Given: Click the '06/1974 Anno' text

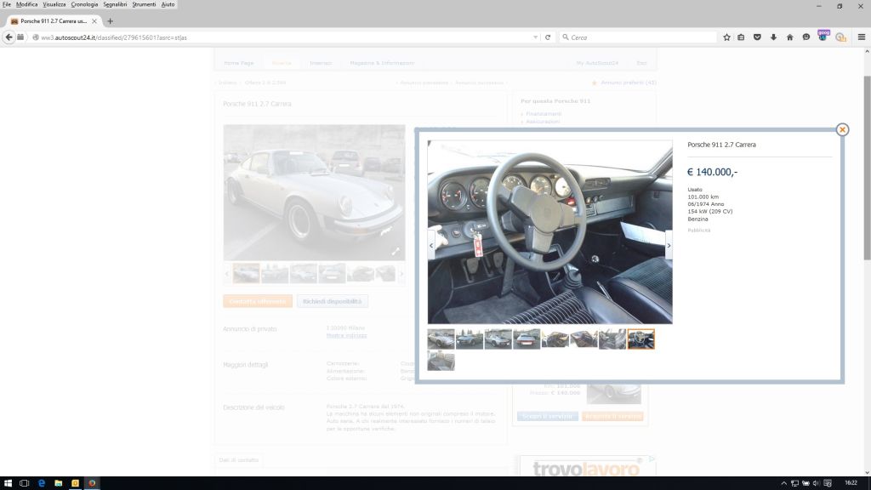Looking at the screenshot, I should 705,204.
